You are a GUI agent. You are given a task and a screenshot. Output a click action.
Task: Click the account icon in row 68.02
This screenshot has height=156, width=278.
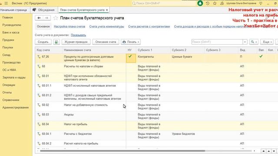39,105
